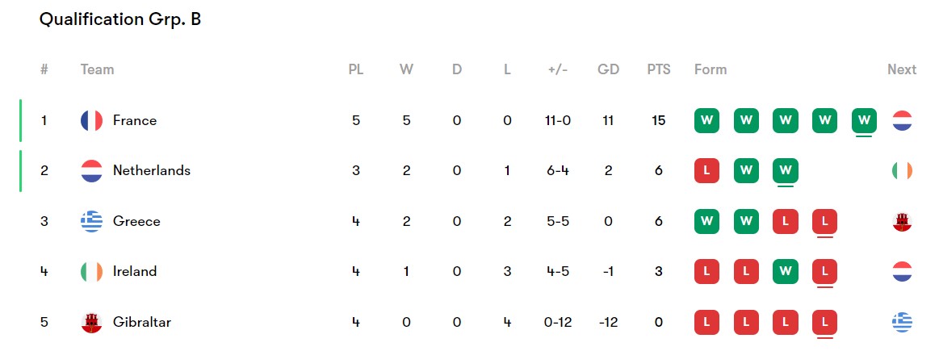Click Netherlands' red L form badge

pos(706,171)
